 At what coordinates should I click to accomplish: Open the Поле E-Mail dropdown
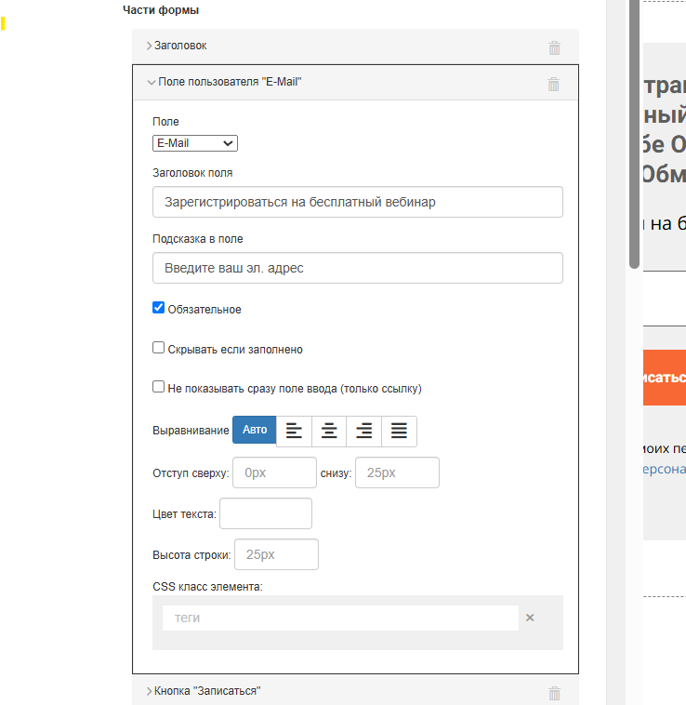195,143
